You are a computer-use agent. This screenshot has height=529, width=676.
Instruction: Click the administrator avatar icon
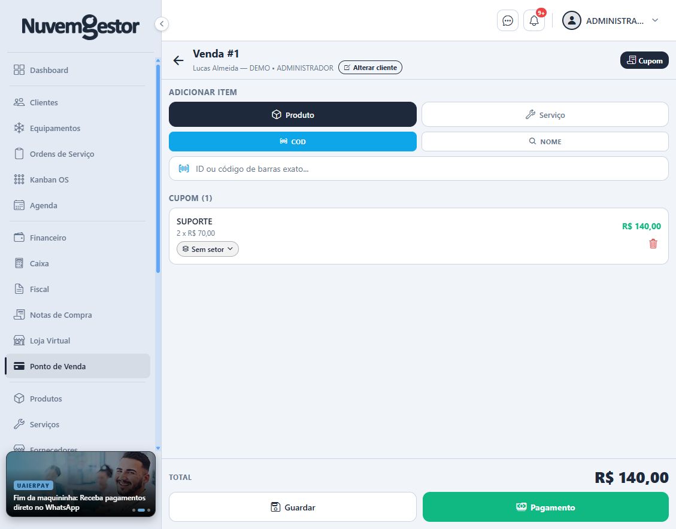572,21
